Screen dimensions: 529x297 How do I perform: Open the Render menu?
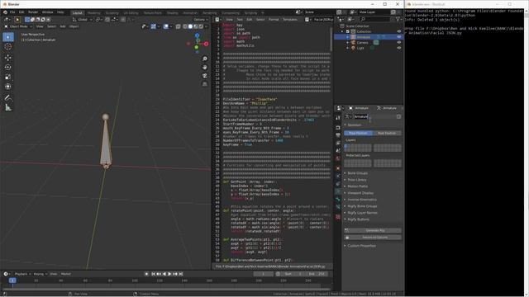[33, 12]
